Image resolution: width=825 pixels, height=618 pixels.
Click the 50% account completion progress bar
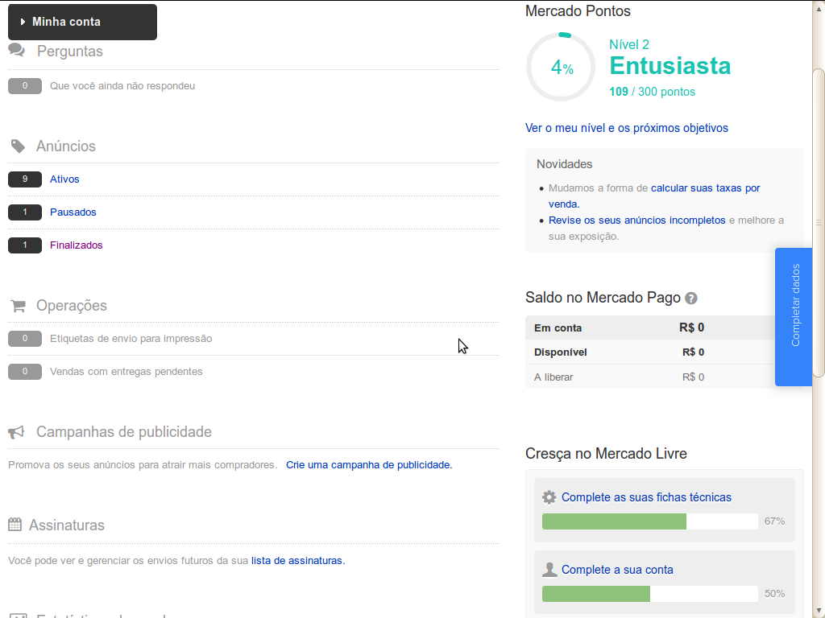point(650,594)
